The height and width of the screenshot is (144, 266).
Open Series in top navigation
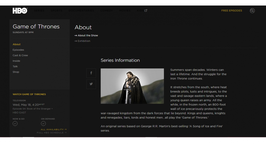[39, 11]
